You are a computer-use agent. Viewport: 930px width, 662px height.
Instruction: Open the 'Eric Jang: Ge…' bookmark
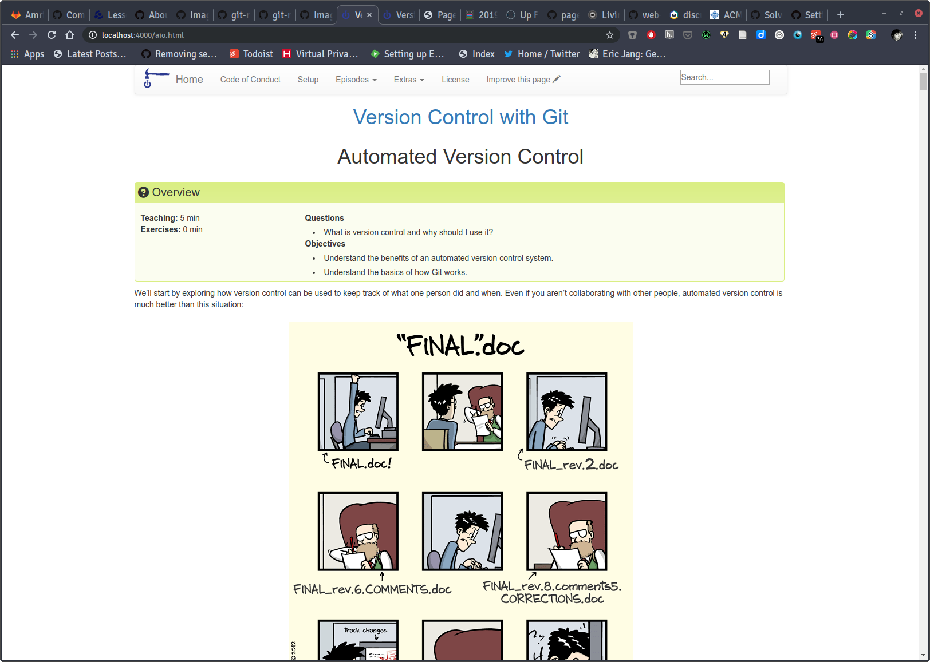[627, 54]
